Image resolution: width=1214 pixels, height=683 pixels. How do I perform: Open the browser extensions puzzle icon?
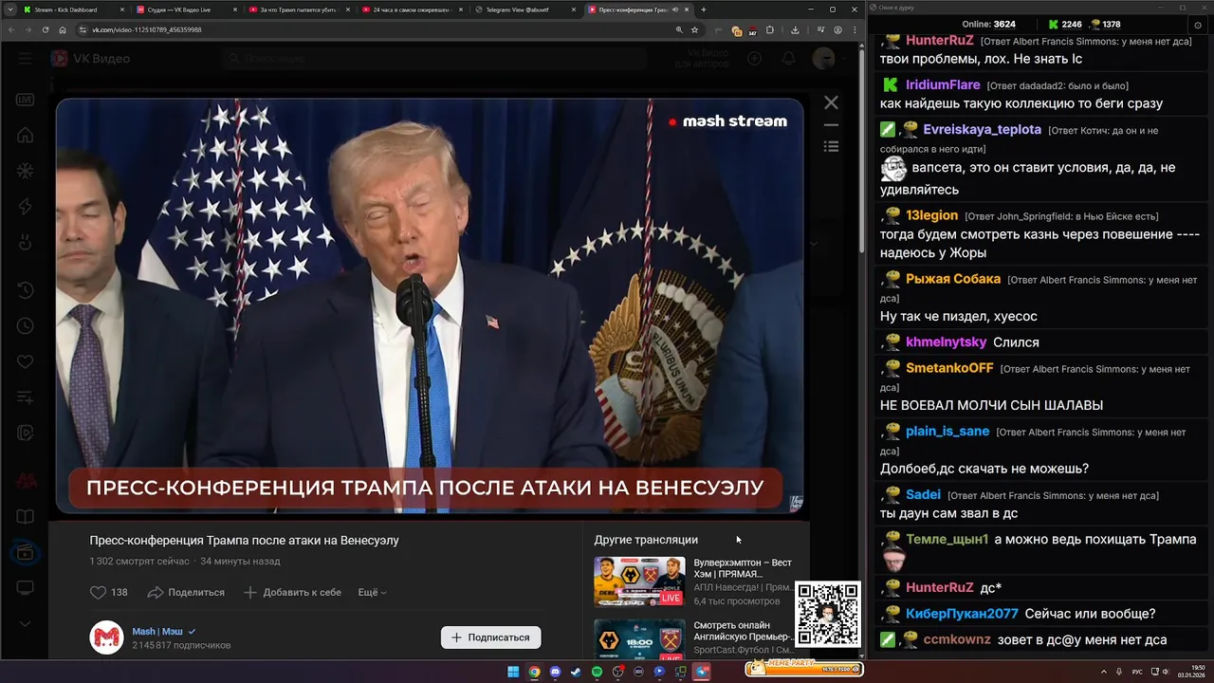[770, 29]
